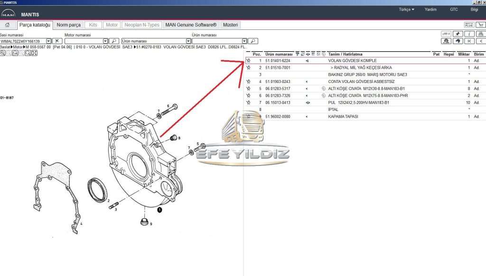Clear the chassis number with the X button
Screen dimensions: 486x276
57,41
